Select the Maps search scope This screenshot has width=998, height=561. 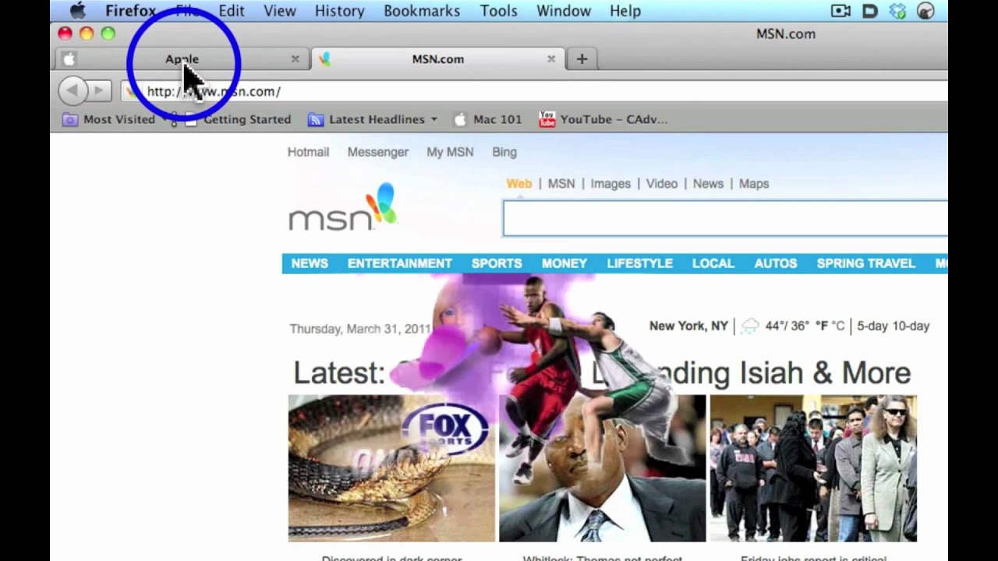point(754,184)
